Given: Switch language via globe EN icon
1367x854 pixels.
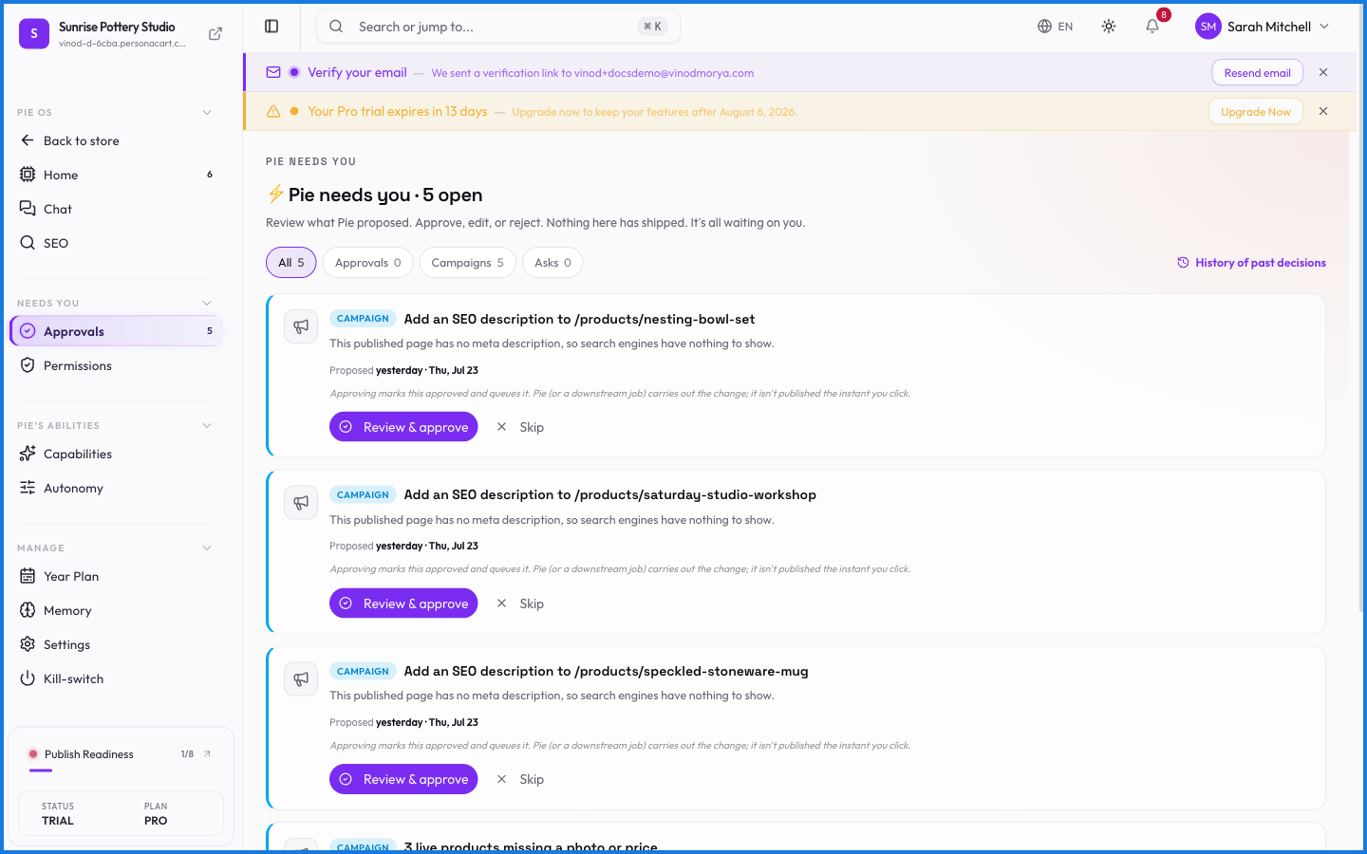Looking at the screenshot, I should coord(1055,27).
